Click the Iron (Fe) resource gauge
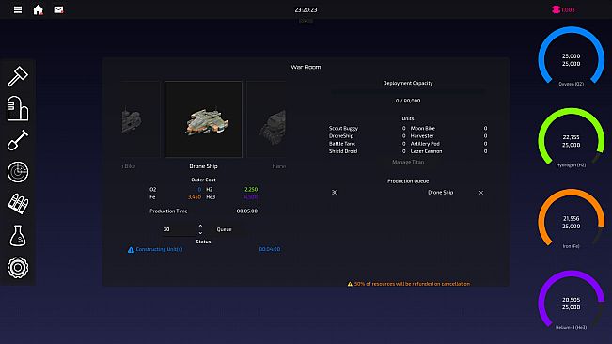Image resolution: width=612 pixels, height=344 pixels. (x=571, y=219)
